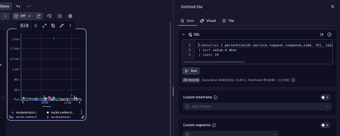Open dashboard settings gear
This screenshot has width=340, height=136.
click(70, 16)
